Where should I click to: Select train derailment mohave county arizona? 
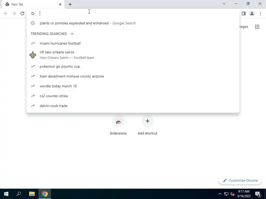pos(133,76)
